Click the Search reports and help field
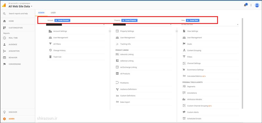Image resolution: width=262 pixels, height=123 pixels. [18, 14]
